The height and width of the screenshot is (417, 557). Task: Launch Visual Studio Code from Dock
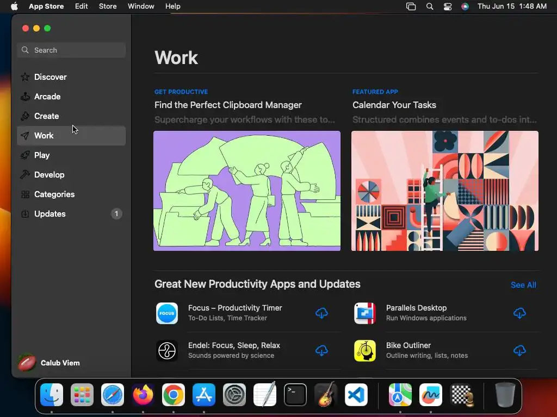coord(356,395)
